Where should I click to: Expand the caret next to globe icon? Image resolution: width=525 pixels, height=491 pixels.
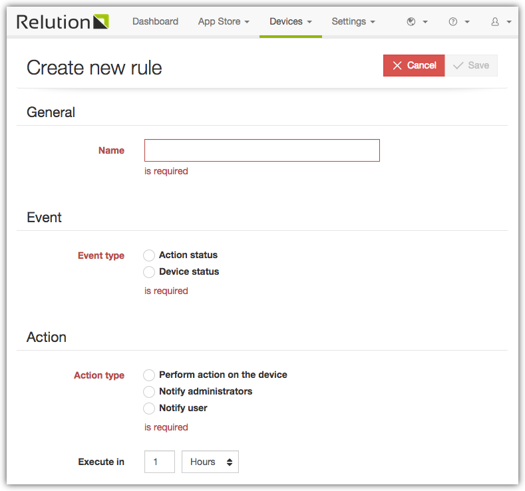point(425,22)
